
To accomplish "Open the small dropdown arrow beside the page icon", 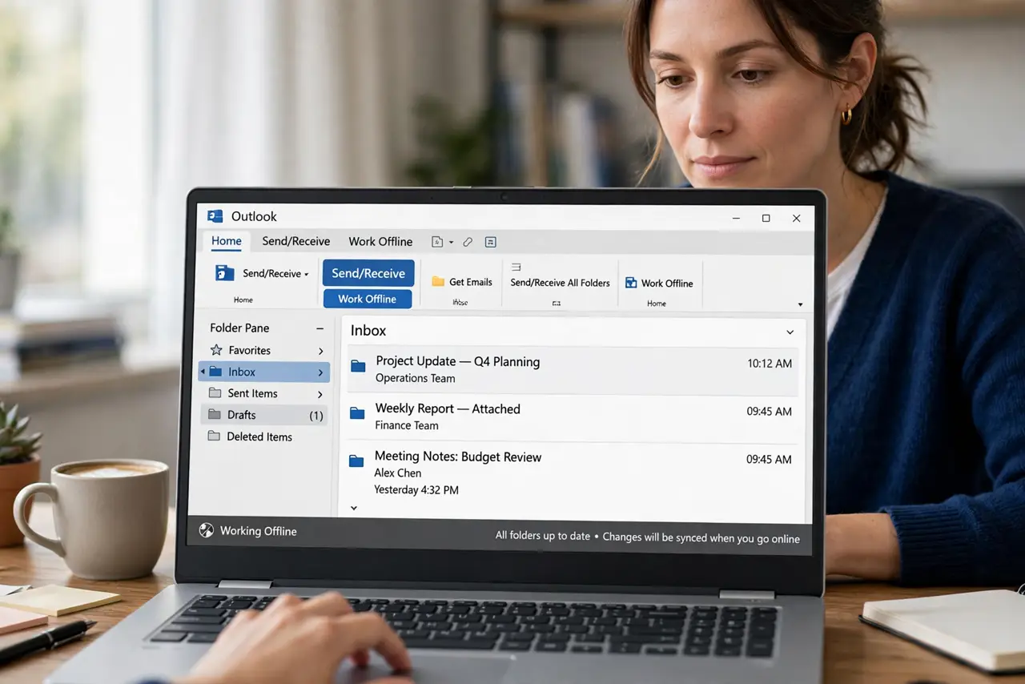I will click(451, 242).
